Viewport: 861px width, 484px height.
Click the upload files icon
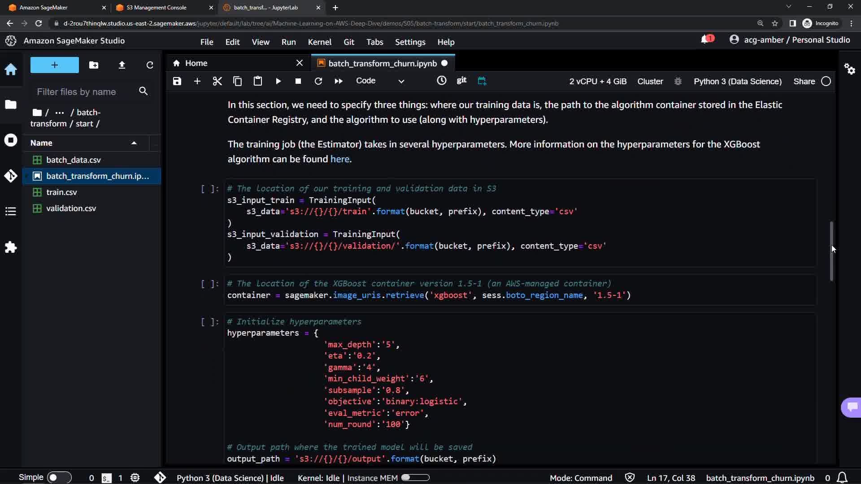pos(122,65)
